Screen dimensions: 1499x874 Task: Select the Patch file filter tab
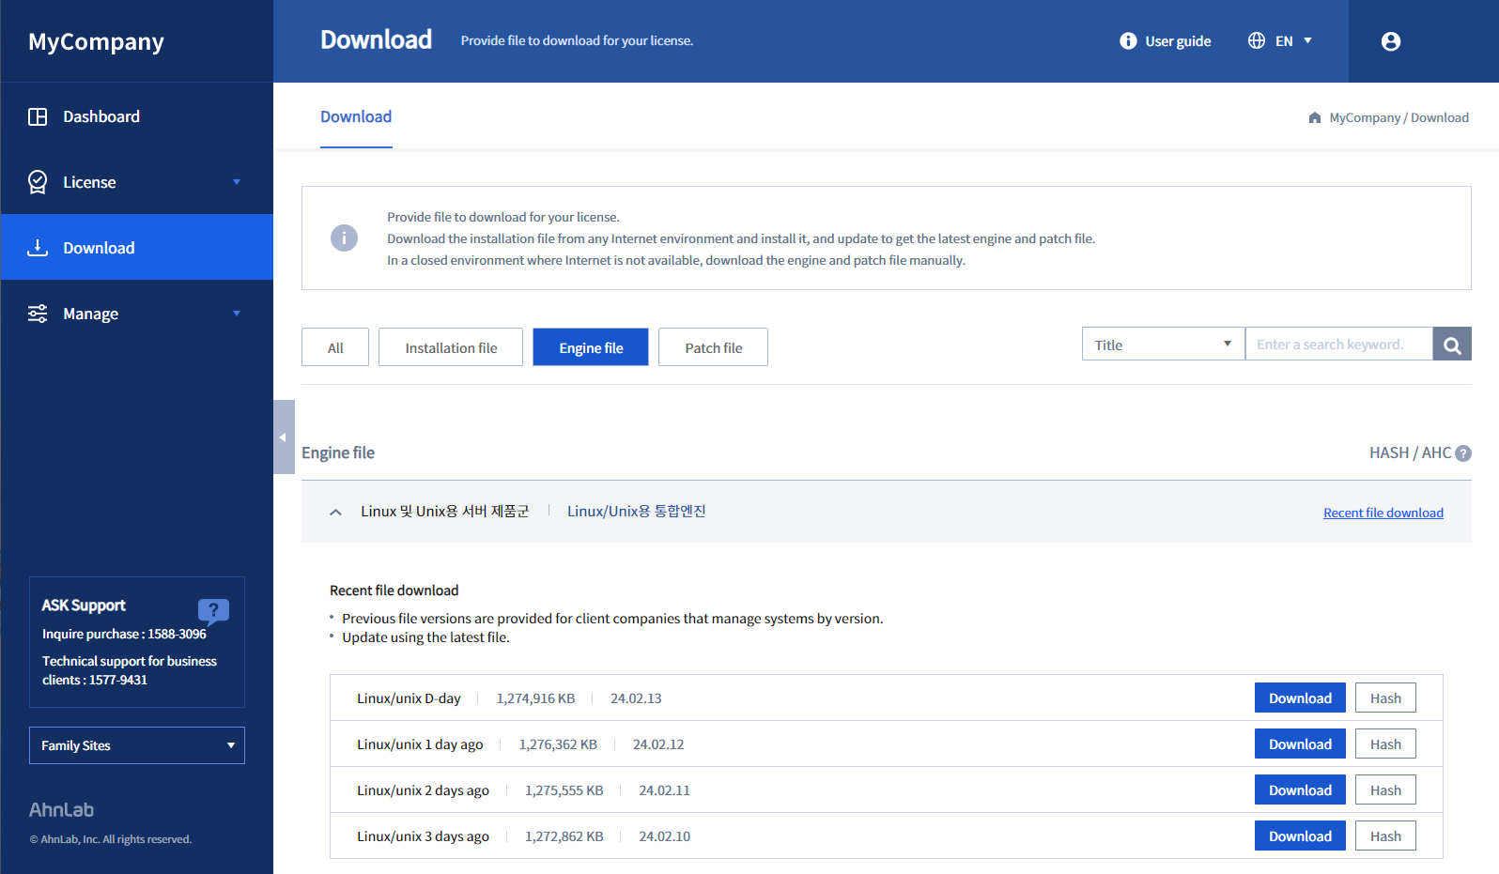713,347
